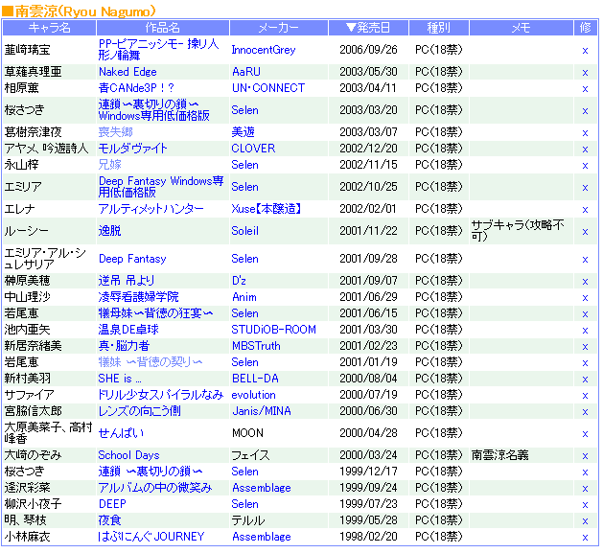This screenshot has height=553, width=603.
Task: Click the x edit link for 2006/09/26 row
Action: pyautogui.click(x=586, y=51)
